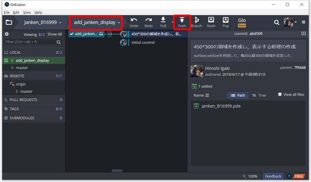Click the horizontal graph scrollbar

coord(117,170)
